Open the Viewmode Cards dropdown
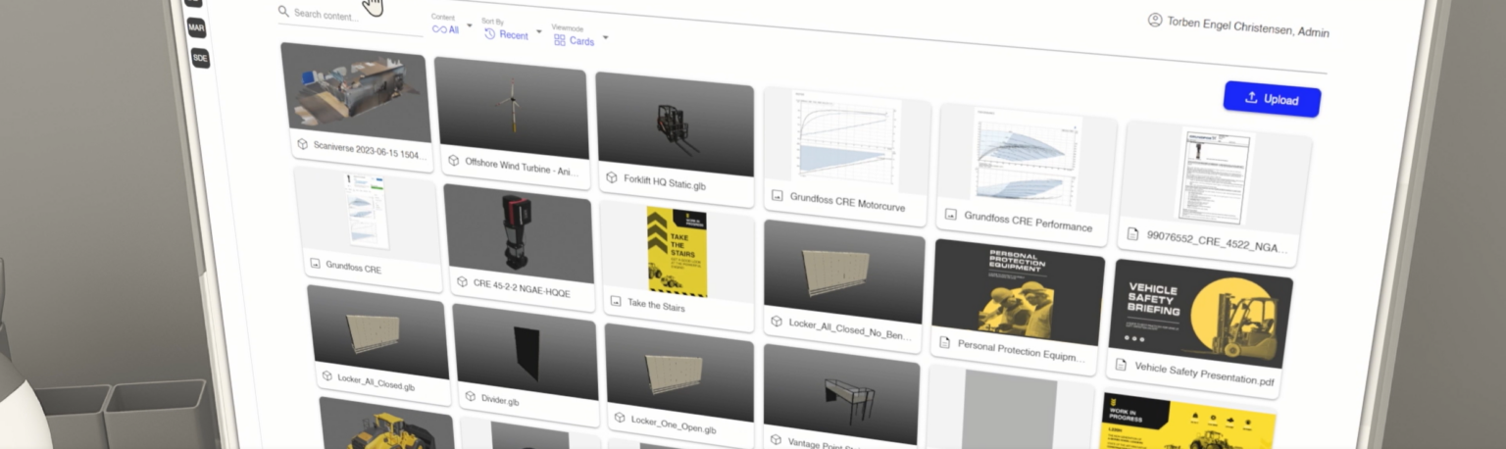 [580, 40]
